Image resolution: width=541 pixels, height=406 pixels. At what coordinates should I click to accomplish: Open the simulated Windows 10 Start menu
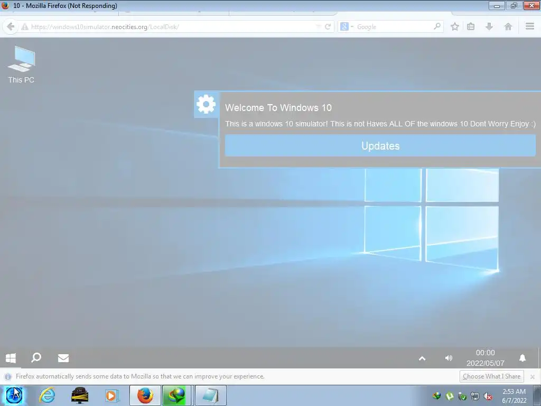[x=11, y=358]
